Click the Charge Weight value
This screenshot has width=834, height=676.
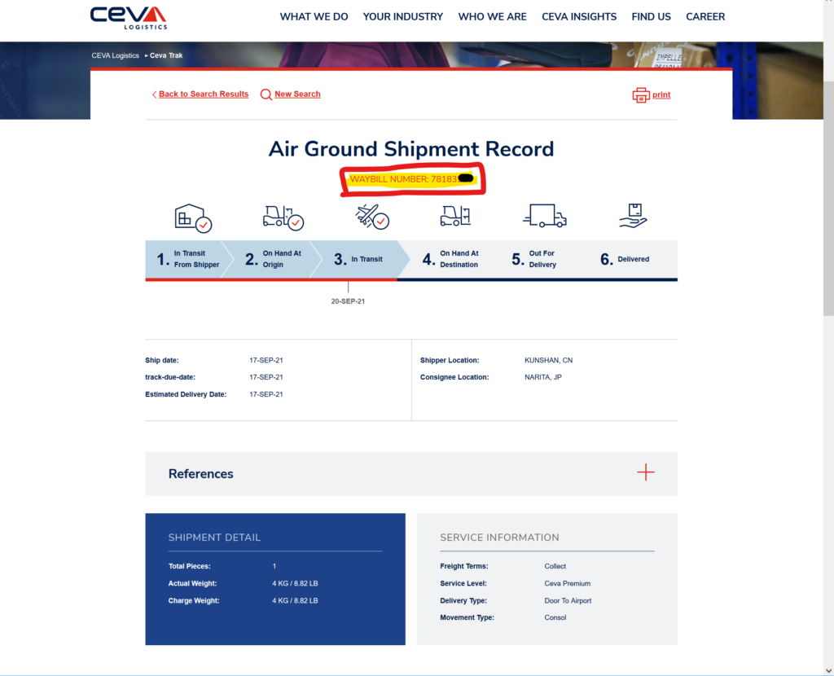[x=295, y=600]
